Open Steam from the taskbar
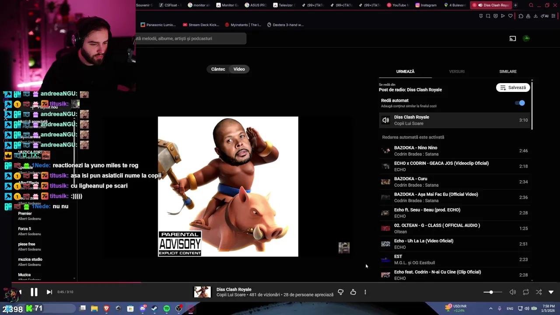560x315 pixels. (154, 308)
